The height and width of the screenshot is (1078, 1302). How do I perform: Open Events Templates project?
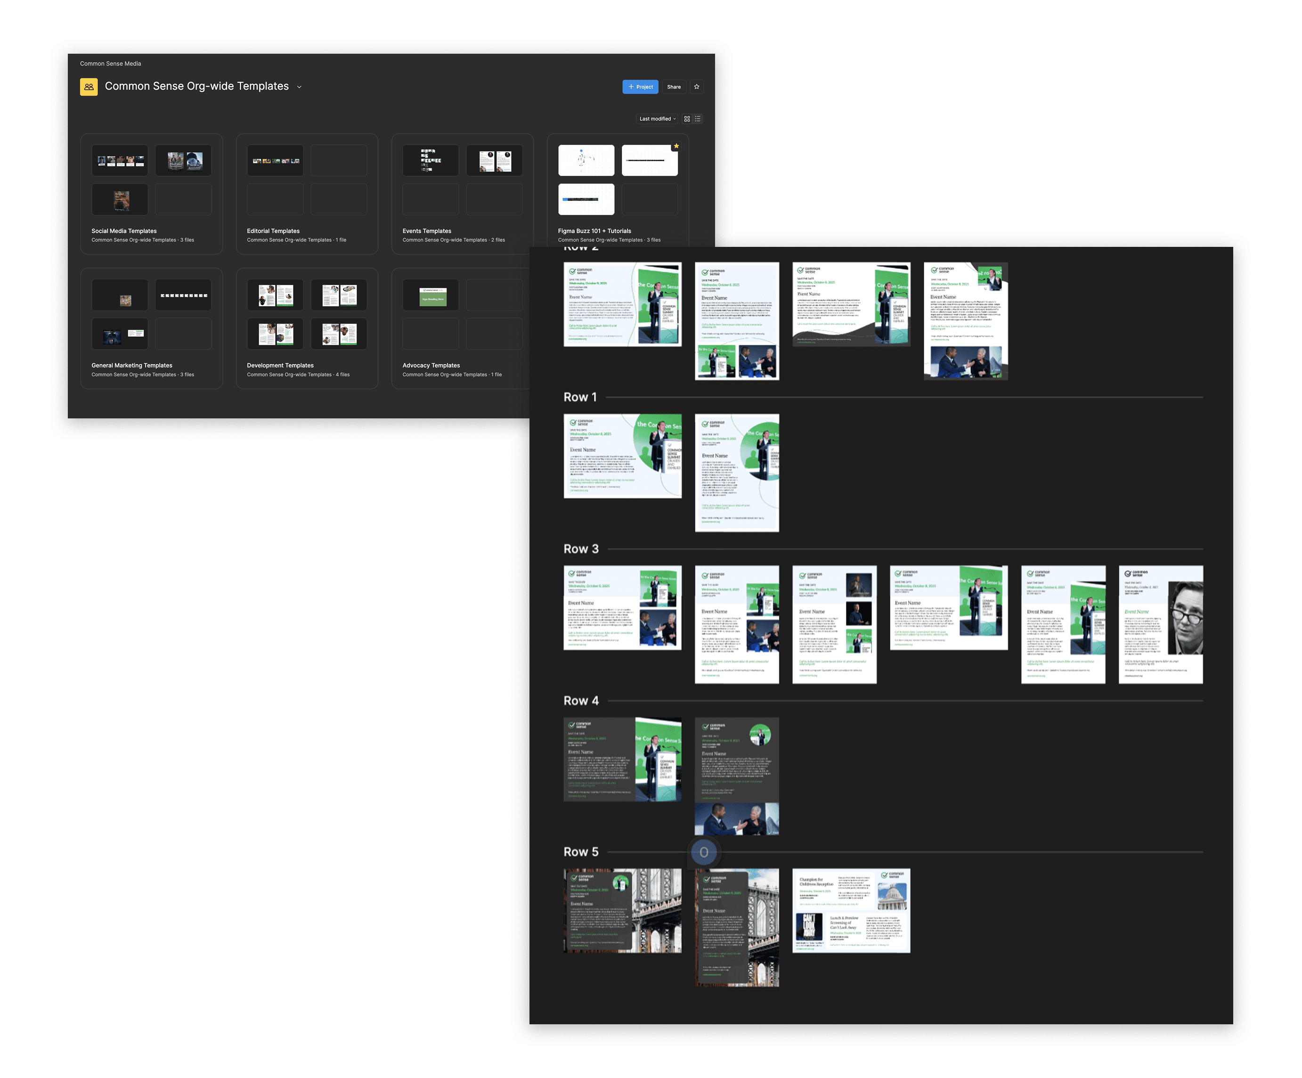427,231
